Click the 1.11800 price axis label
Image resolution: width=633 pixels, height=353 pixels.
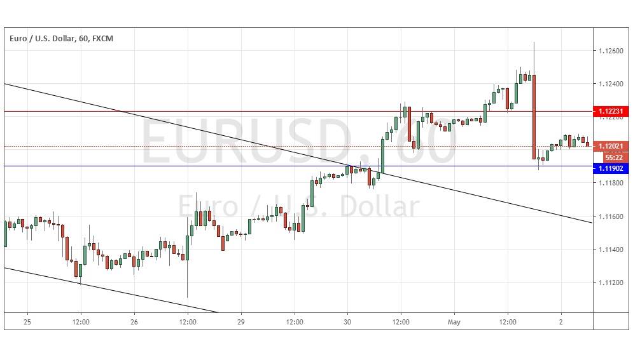611,183
